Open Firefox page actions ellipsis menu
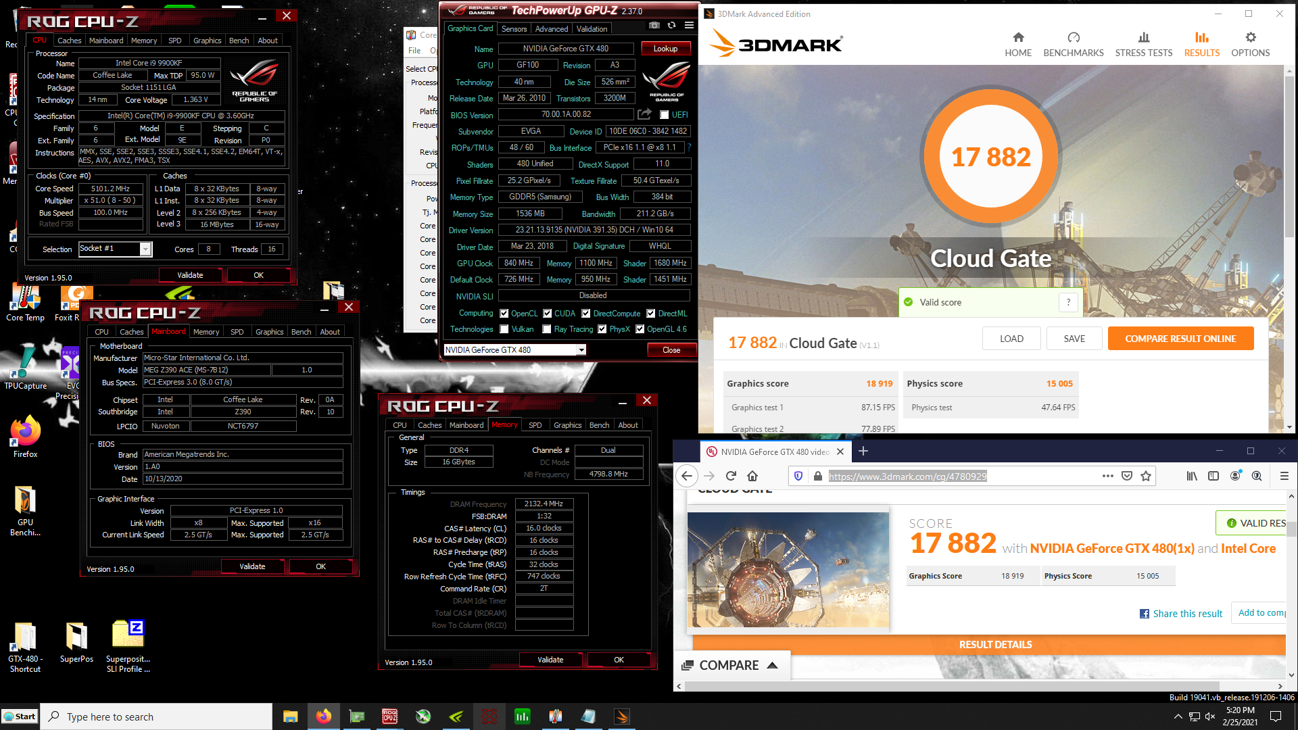Screen dimensions: 1298x730 tap(1107, 476)
